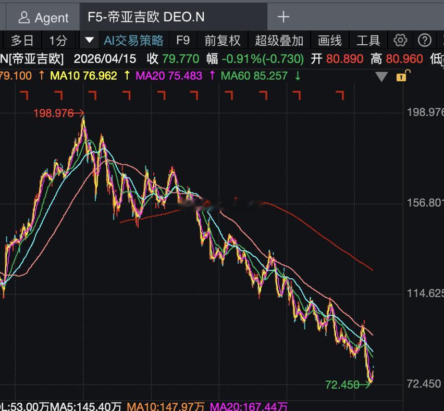Open the period dropdown arrow
Screen dimensions: 444x411
click(90, 40)
